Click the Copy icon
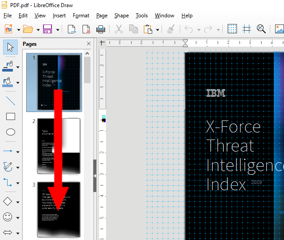This screenshot has width=284, height=240. click(x=134, y=29)
